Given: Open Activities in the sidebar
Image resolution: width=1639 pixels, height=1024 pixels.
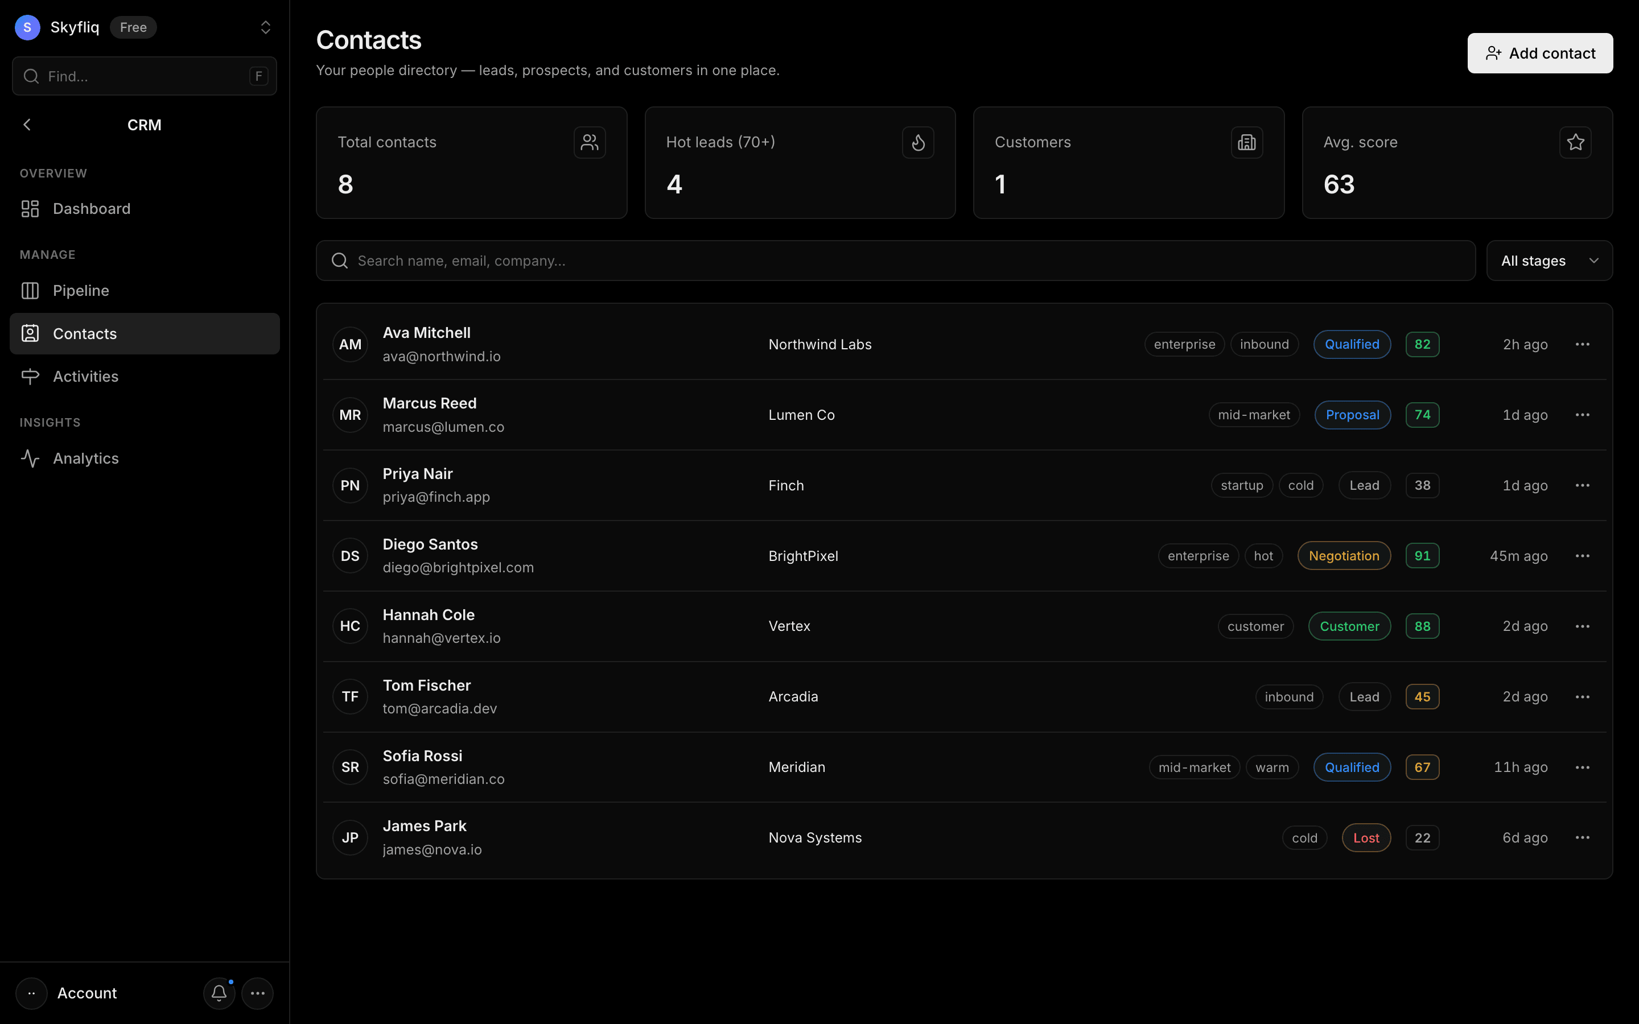Looking at the screenshot, I should [144, 377].
